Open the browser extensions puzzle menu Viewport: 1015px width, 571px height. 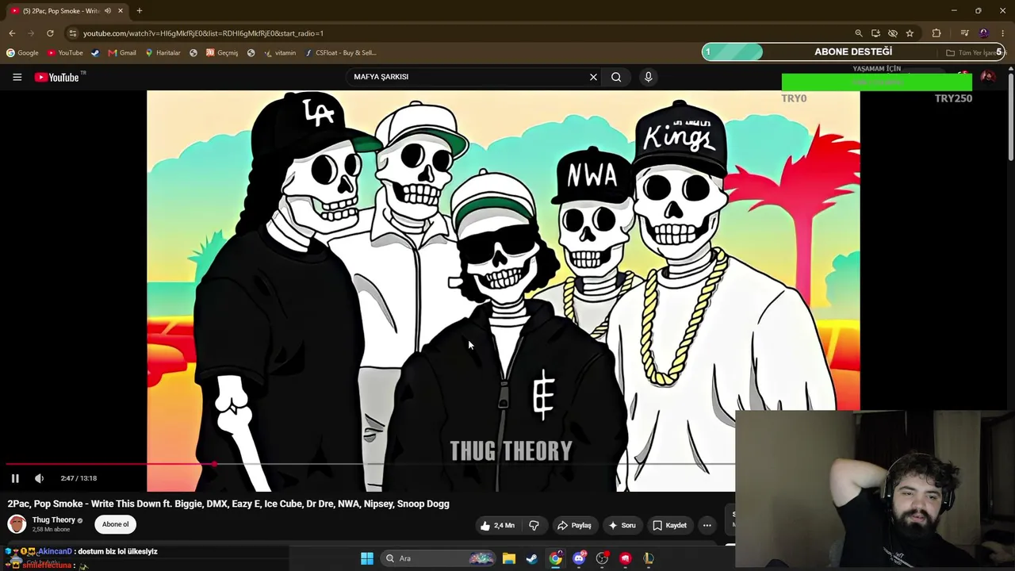[x=936, y=33]
